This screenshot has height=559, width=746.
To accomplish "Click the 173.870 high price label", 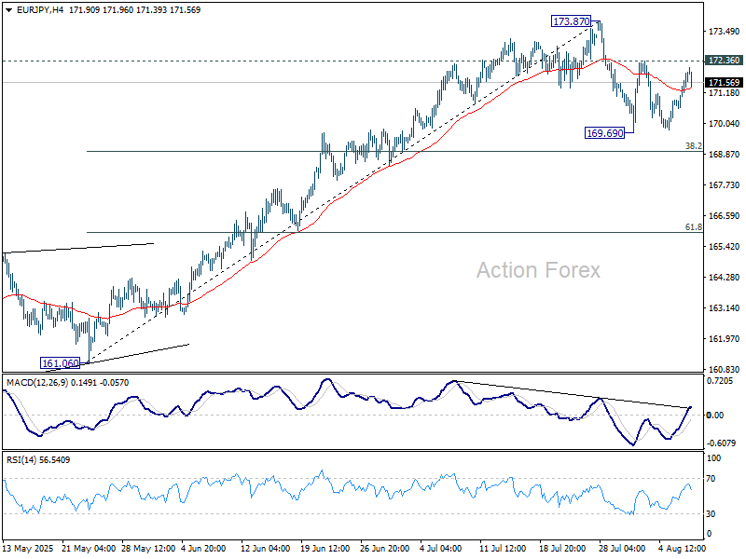I will (x=571, y=20).
